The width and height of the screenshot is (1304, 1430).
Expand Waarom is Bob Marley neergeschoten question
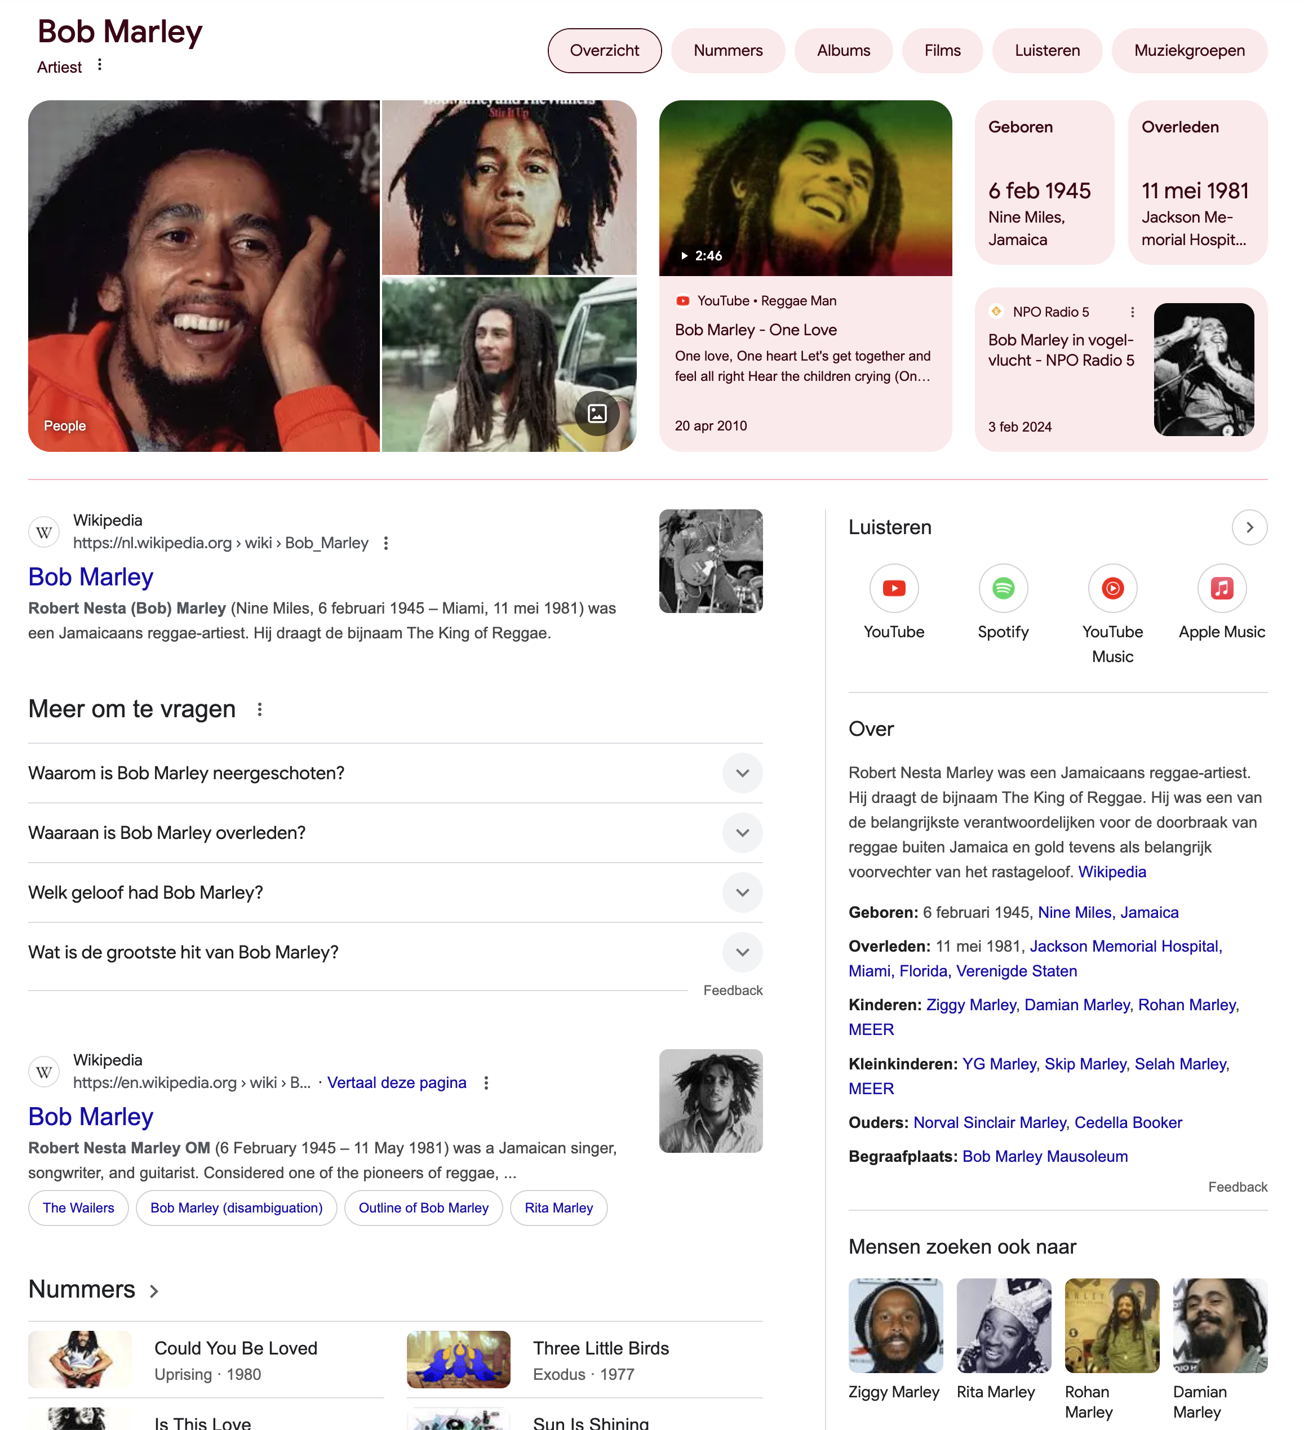coord(395,773)
